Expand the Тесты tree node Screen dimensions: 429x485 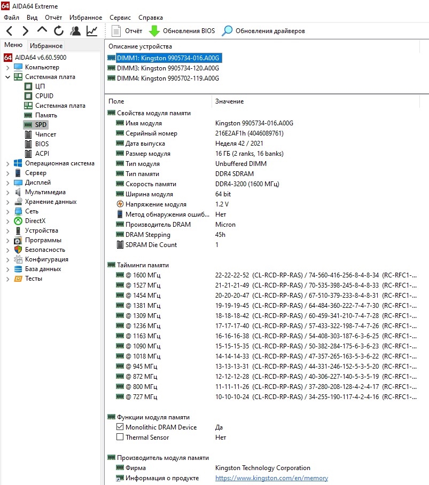[x=7, y=279]
